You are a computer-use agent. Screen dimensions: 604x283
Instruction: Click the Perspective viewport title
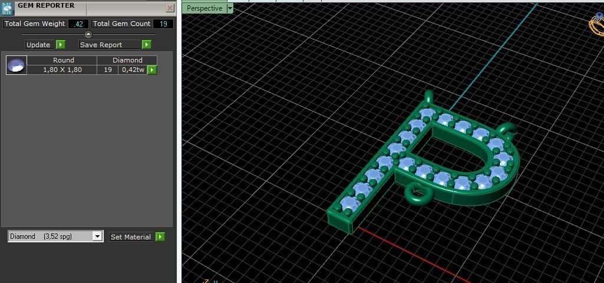coord(204,8)
